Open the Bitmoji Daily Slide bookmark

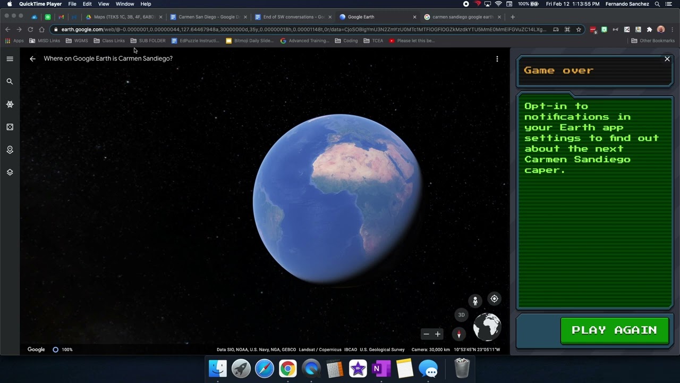250,41
